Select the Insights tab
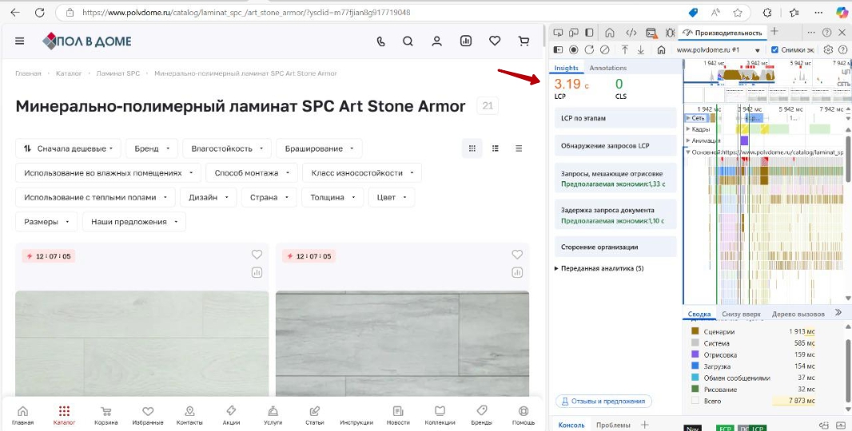The height and width of the screenshot is (431, 852). coord(566,68)
